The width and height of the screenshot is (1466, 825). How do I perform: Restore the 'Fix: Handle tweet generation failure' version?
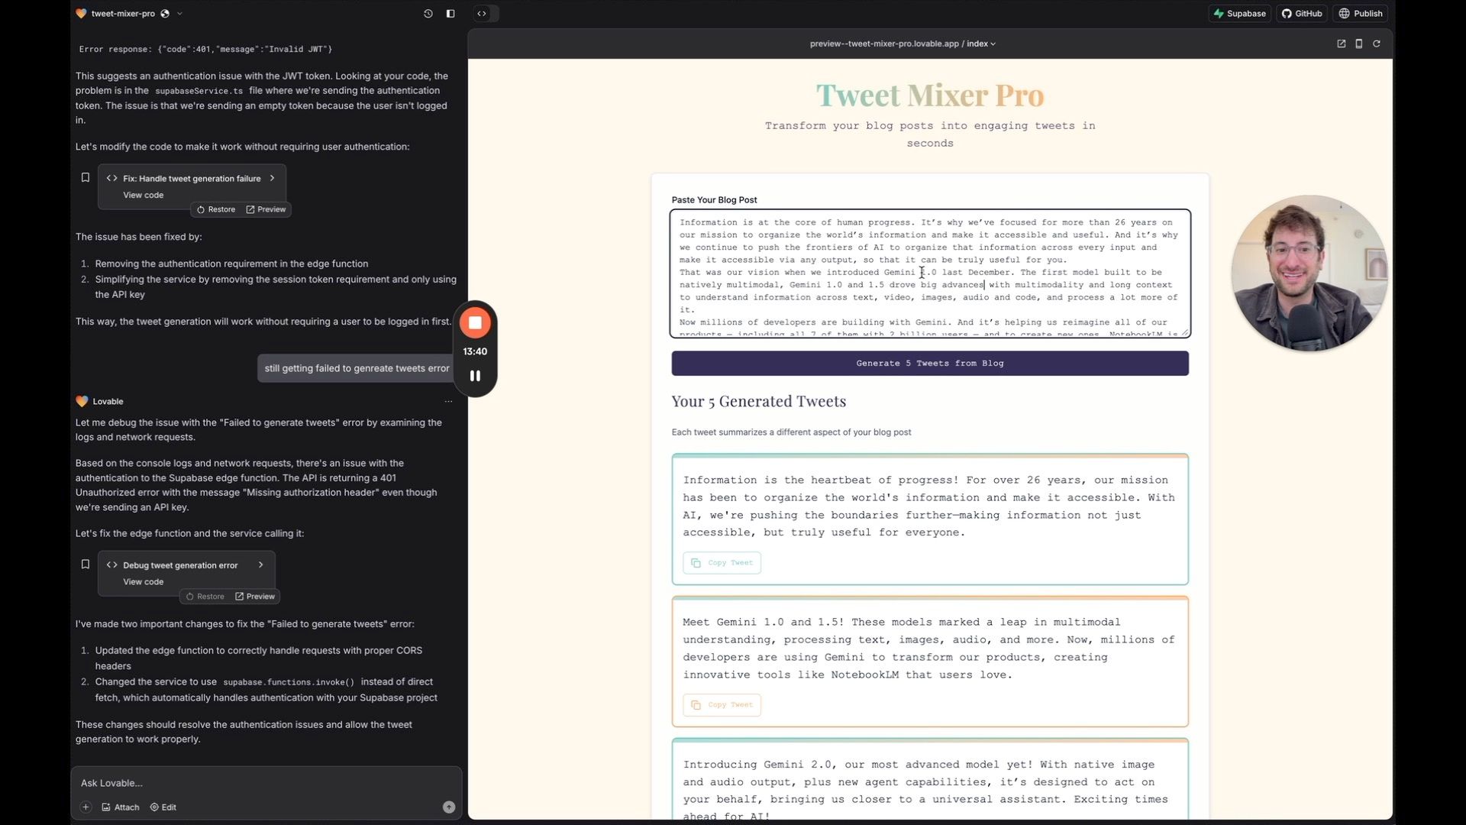click(x=216, y=209)
